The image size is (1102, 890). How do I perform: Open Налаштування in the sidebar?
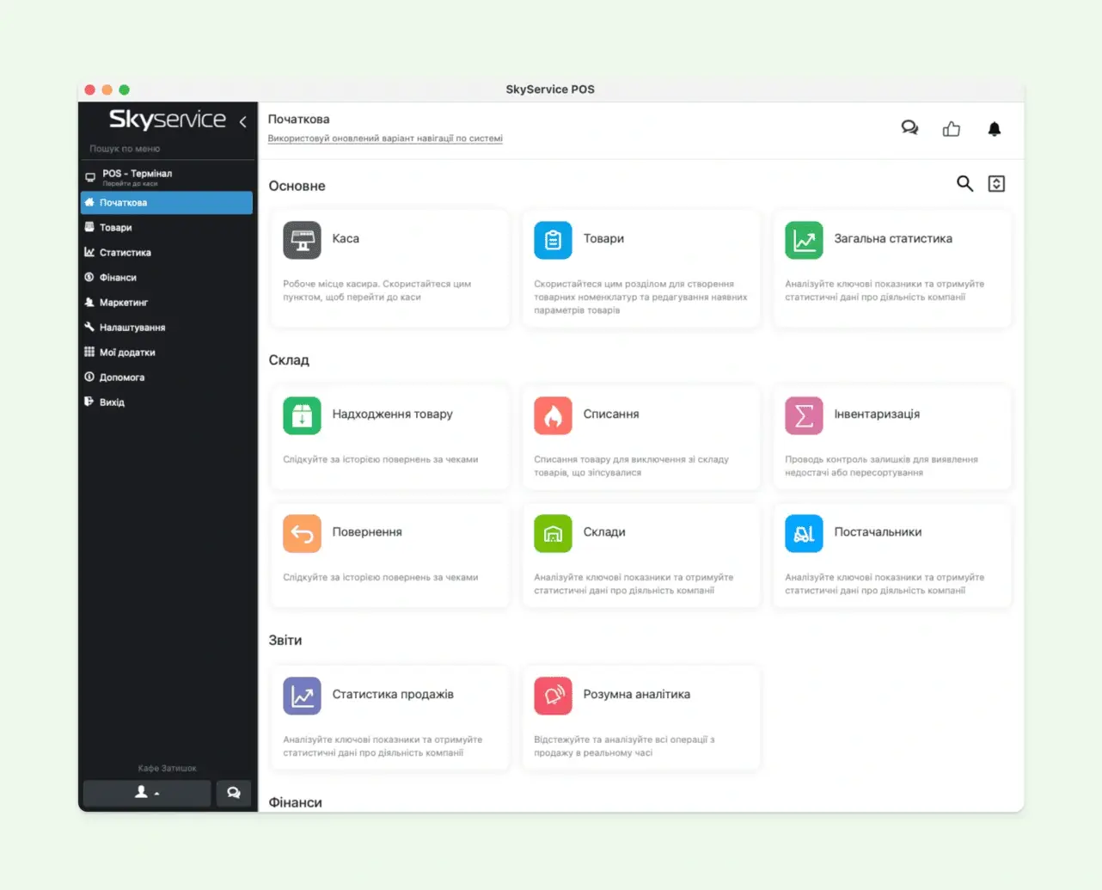(132, 328)
